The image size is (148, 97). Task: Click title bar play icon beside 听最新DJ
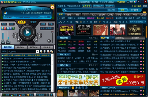[x=128, y=2]
